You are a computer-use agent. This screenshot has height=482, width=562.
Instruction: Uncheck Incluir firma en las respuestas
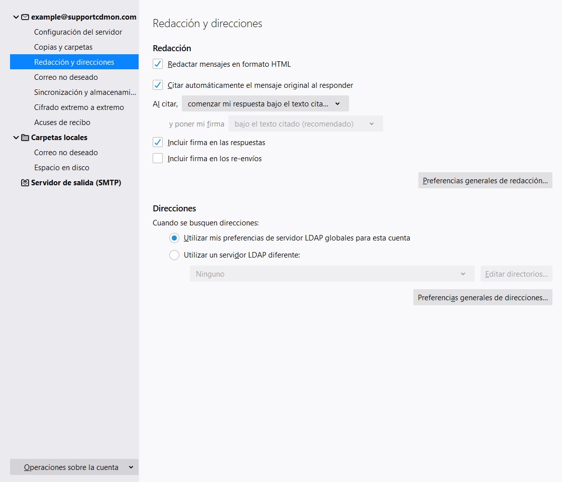click(158, 143)
